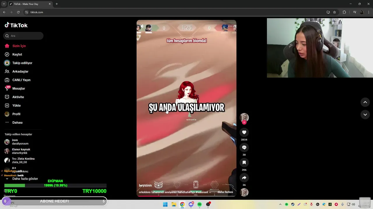Open Chrome extensions menu

pos(344,12)
